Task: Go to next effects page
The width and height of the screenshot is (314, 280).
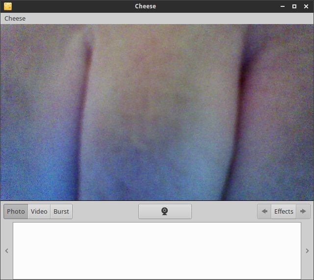Action: tap(303, 211)
